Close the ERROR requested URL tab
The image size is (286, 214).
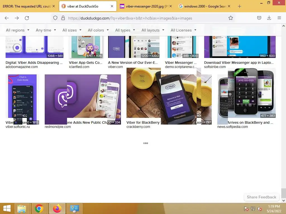click(x=54, y=6)
